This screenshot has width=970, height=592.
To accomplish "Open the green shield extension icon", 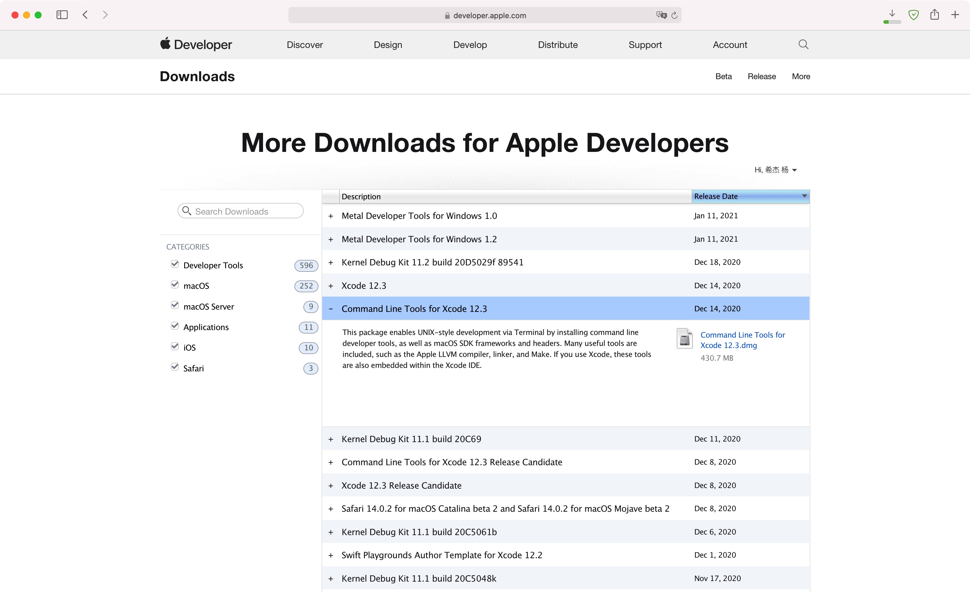I will point(913,15).
